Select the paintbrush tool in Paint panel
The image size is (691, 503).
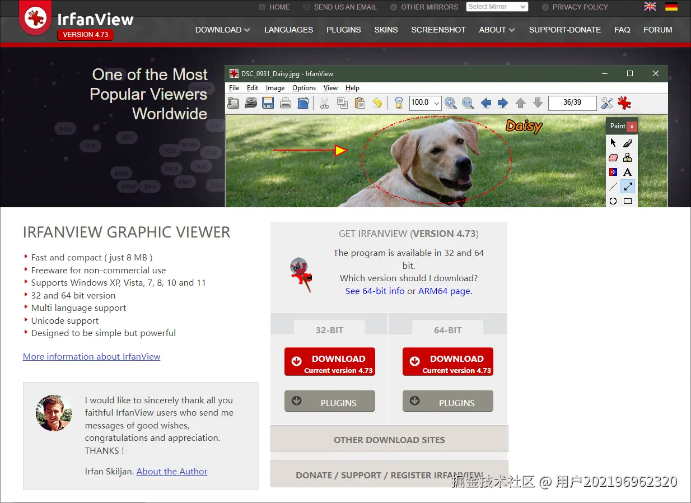coord(628,143)
